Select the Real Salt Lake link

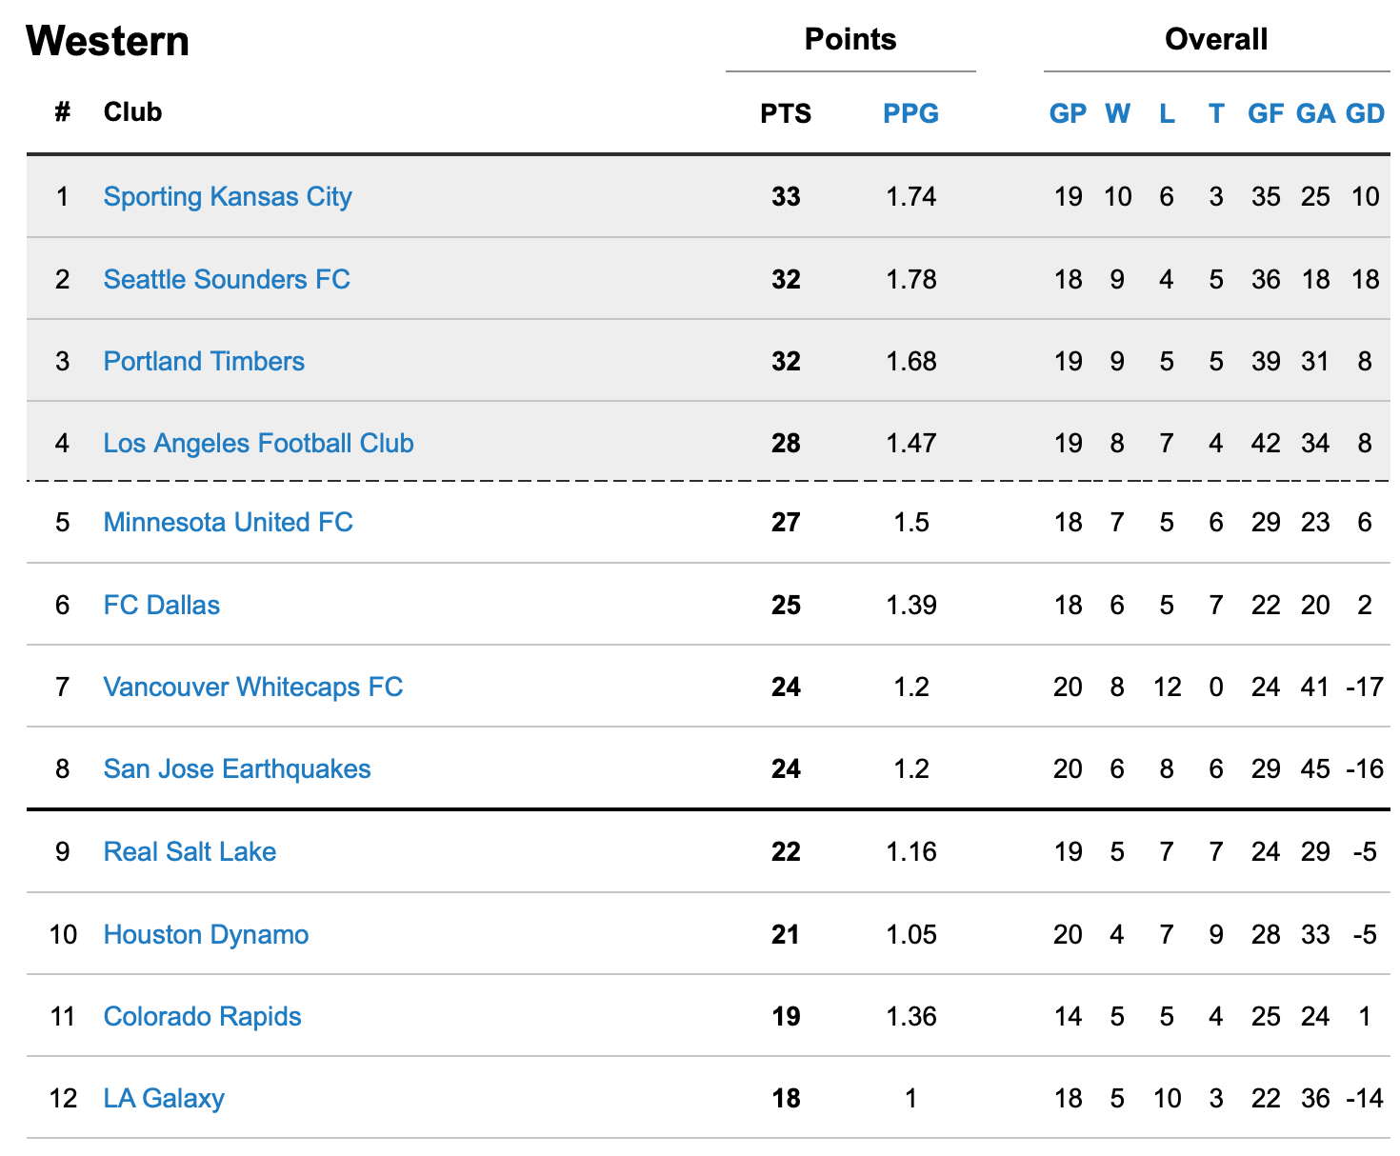190,851
